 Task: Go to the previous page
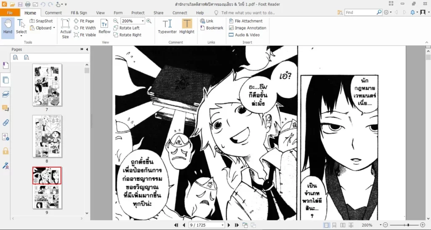point(184,225)
